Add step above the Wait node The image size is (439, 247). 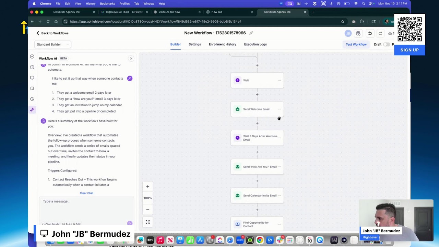(257, 65)
